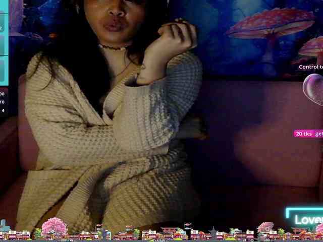Open the "Control to" overlay label
This screenshot has width=323, height=242.
(309, 67)
